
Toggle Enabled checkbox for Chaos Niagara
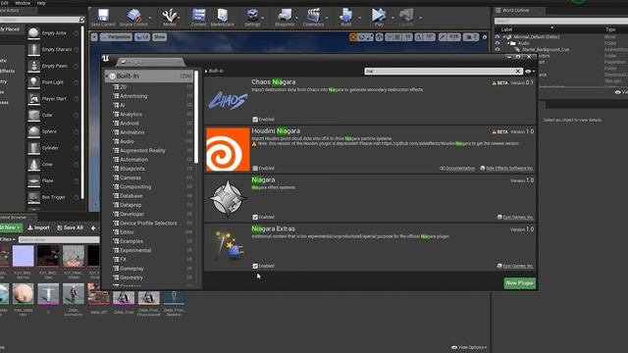(255, 120)
